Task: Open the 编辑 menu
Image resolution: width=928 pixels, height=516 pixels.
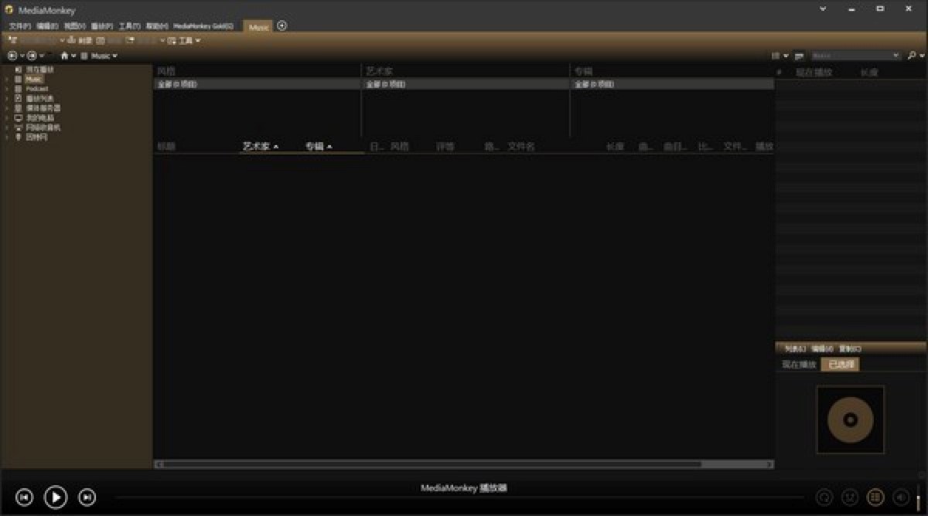Action: pos(47,26)
